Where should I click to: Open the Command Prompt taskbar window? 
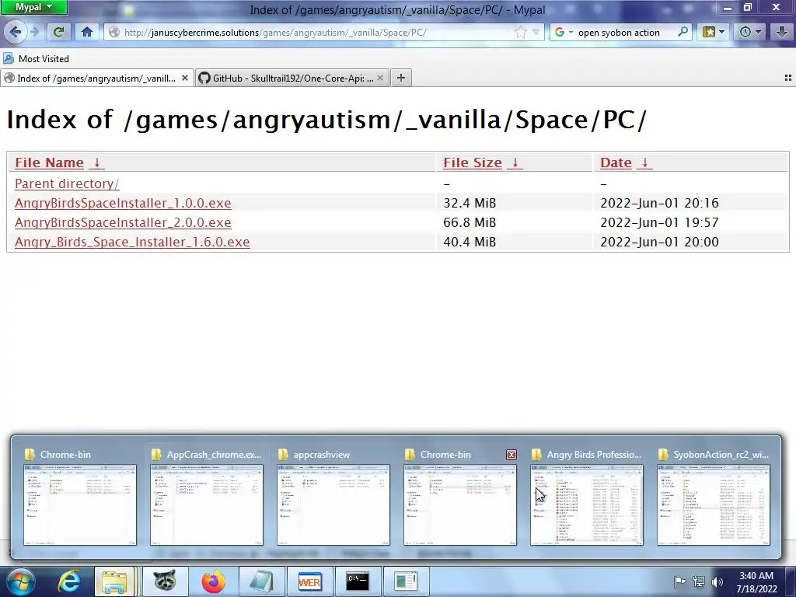[x=358, y=581]
